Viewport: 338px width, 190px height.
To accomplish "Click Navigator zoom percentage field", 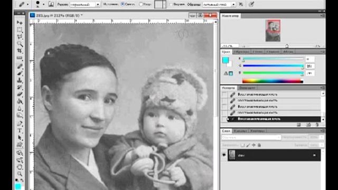I will coord(230,46).
